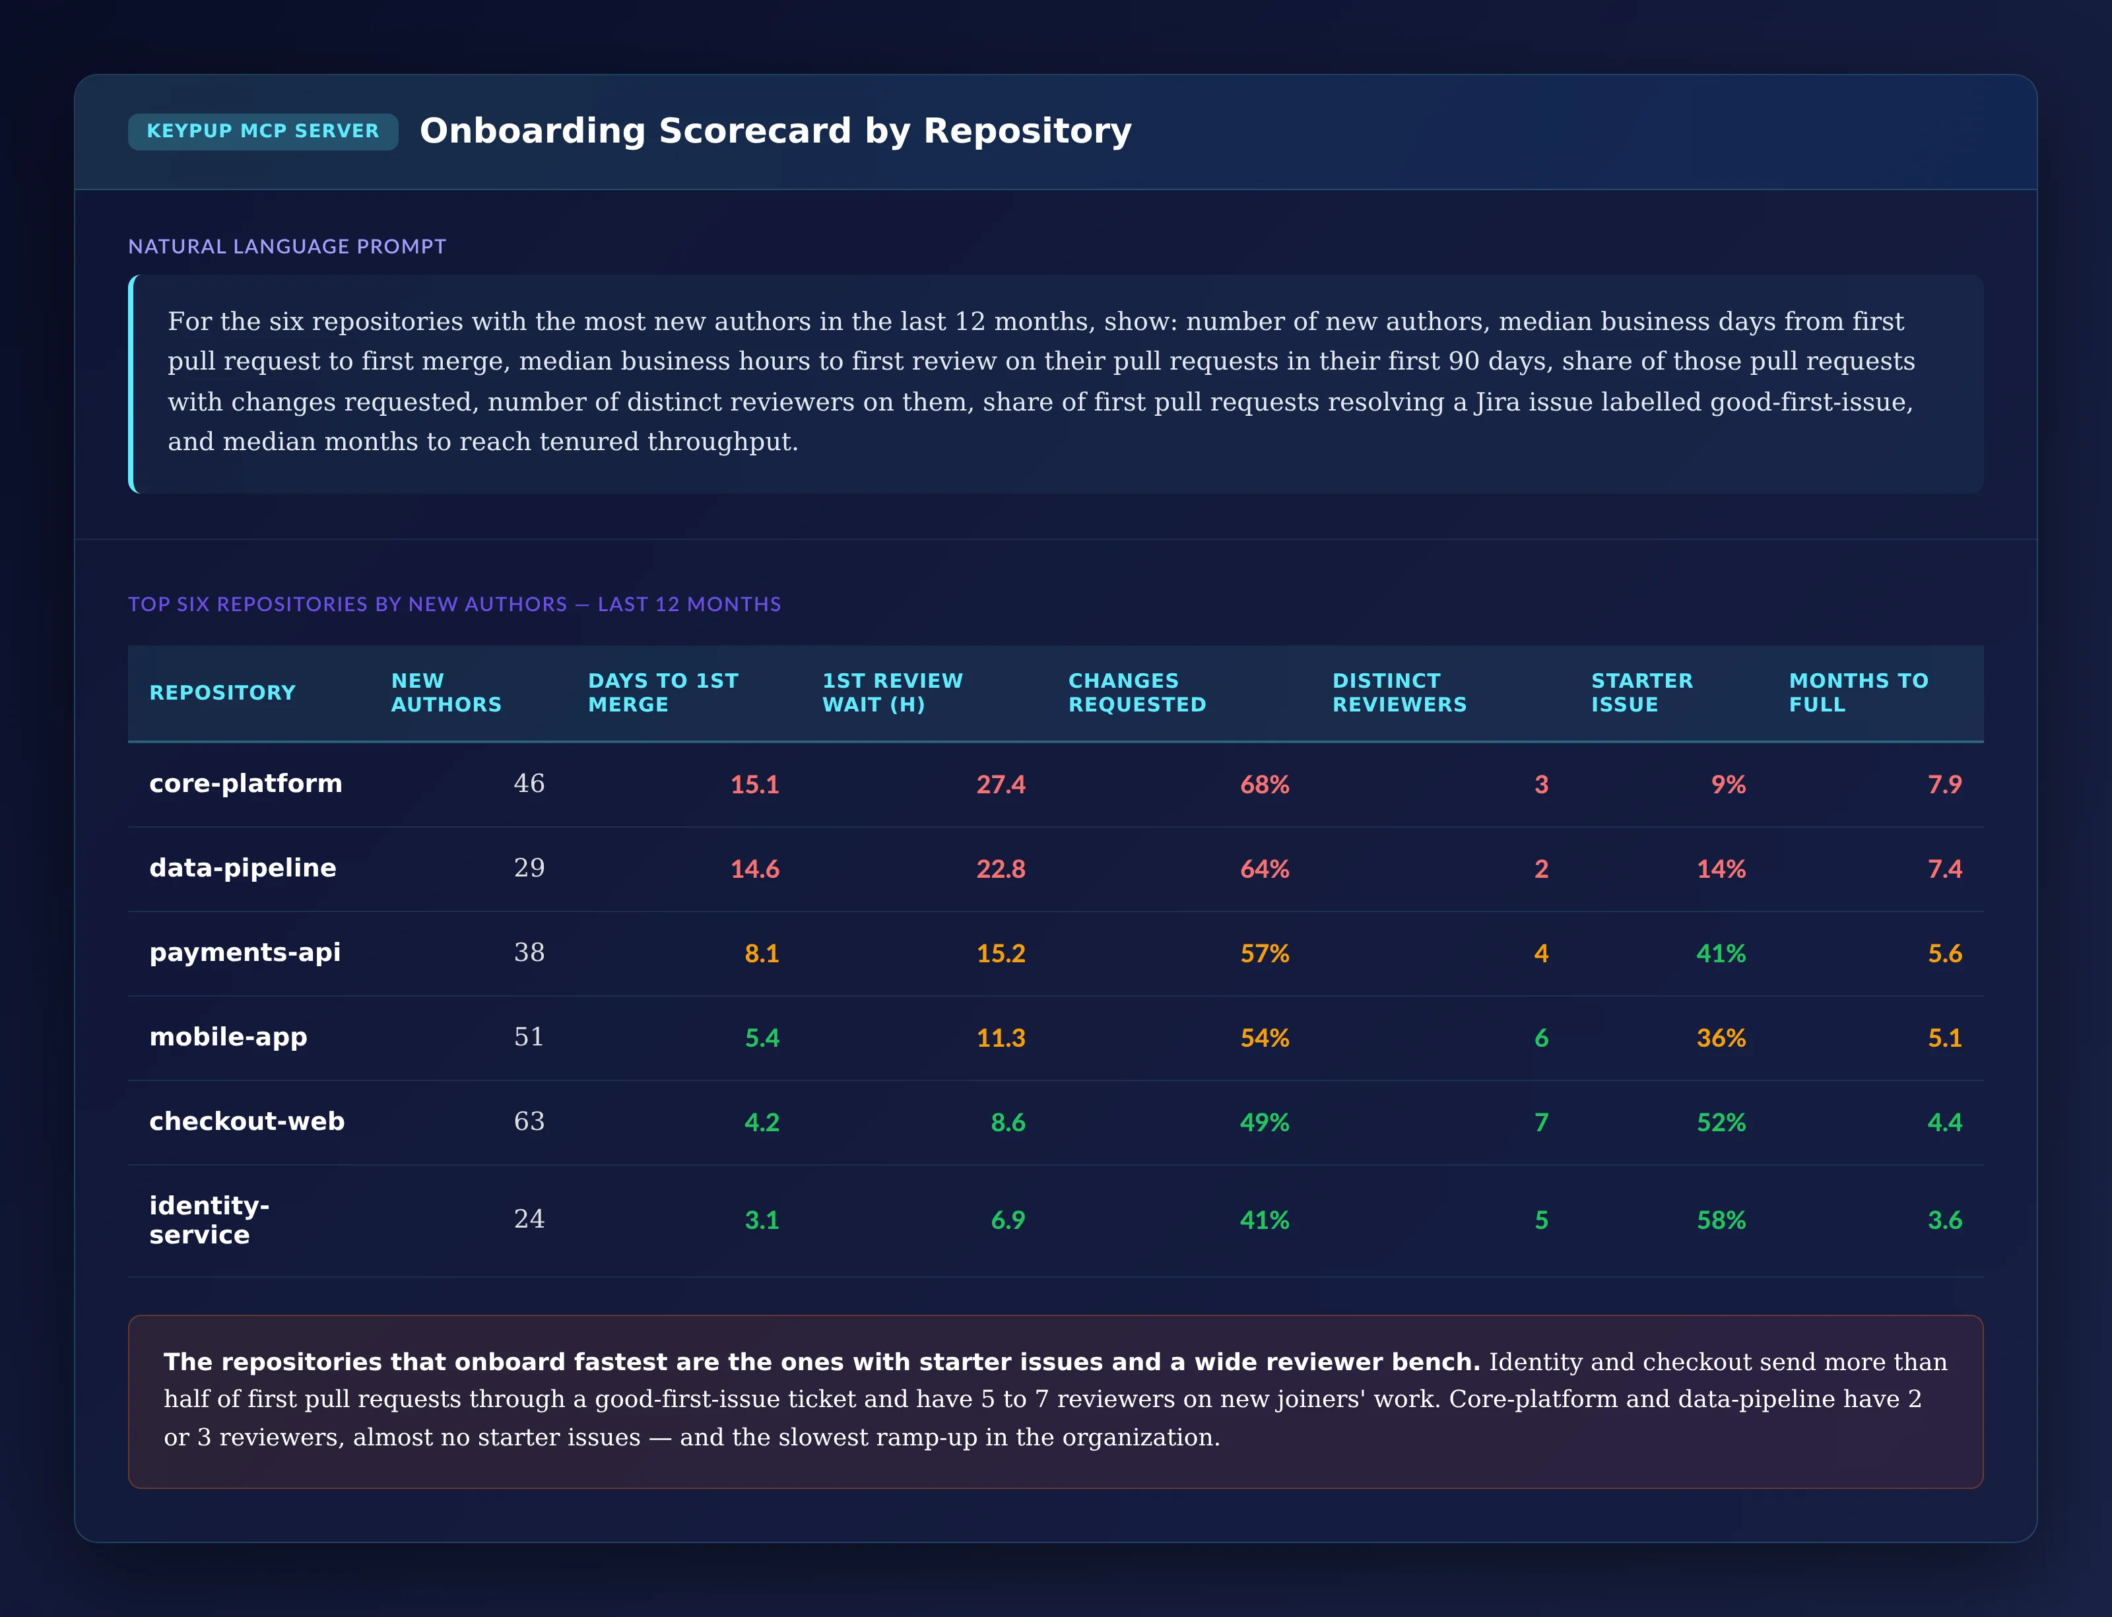Click the Top Six Repositories section heading
This screenshot has width=2112, height=1617.
(454, 605)
